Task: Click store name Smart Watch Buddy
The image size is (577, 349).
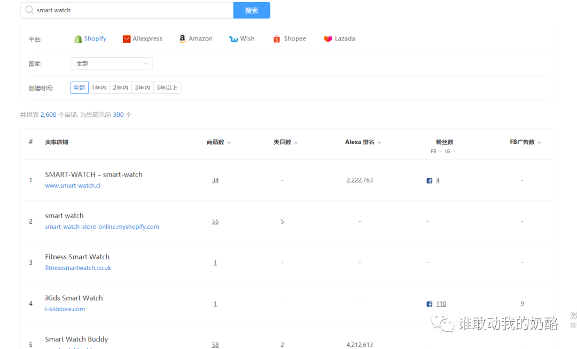Action: tap(76, 339)
